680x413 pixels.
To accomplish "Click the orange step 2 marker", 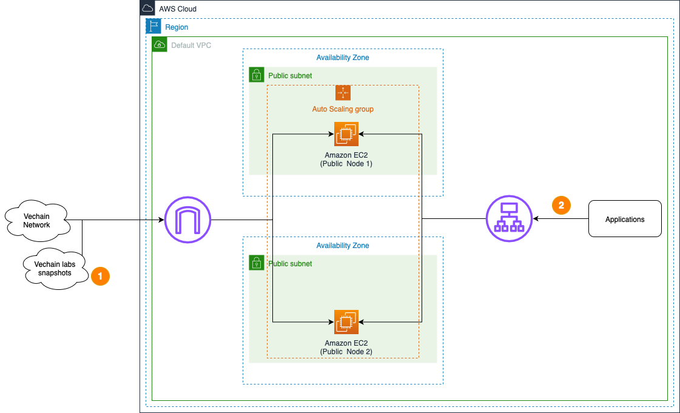I will coord(561,206).
